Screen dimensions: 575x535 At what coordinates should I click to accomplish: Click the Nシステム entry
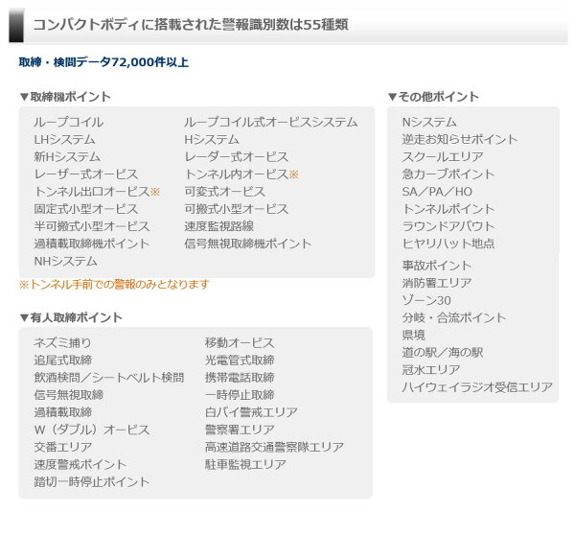(x=429, y=123)
